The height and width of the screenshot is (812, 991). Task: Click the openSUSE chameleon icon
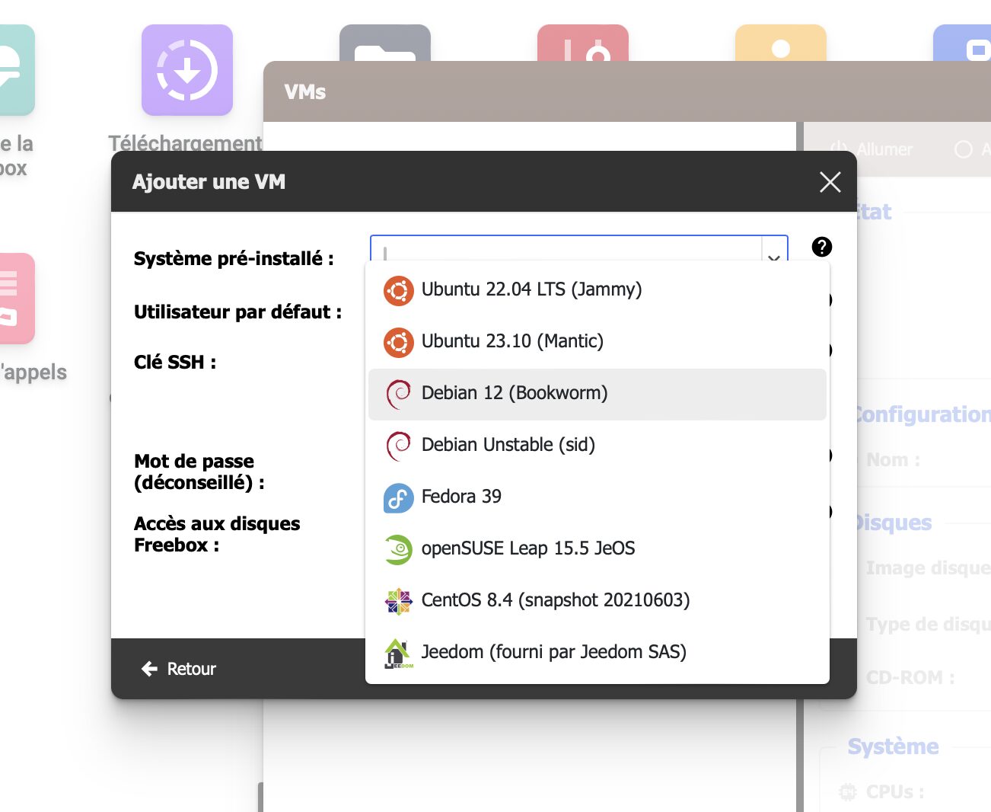pyautogui.click(x=398, y=549)
